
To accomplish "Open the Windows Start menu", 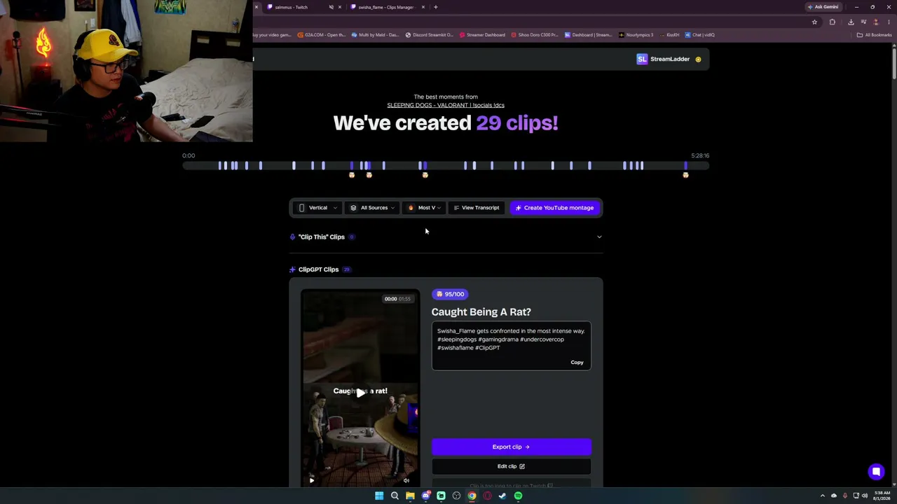I will point(379,496).
